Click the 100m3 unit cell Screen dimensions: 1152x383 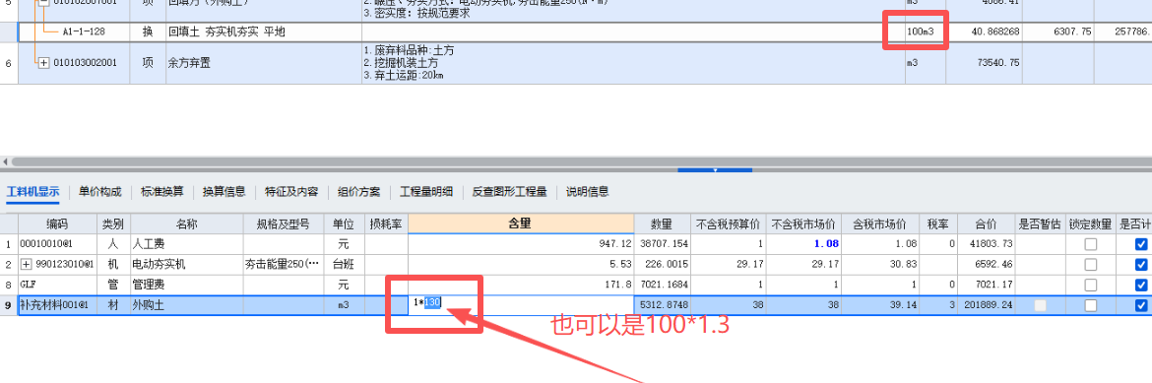(926, 32)
